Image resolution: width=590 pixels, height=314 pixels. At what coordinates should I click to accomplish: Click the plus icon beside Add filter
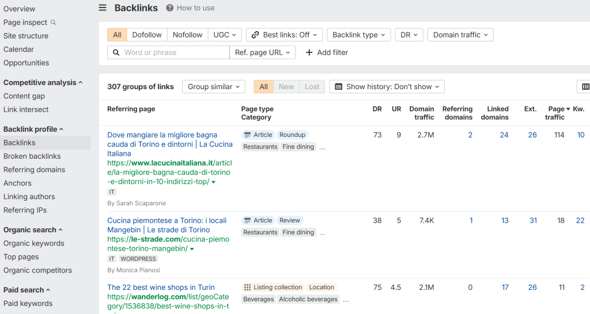point(309,52)
